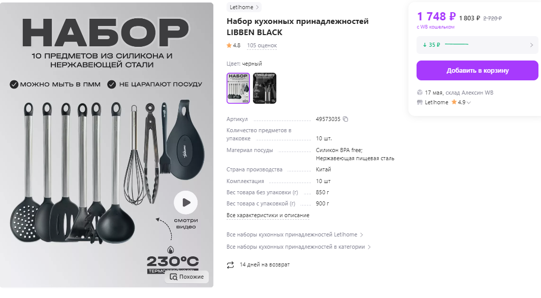Image resolution: width=541 pixels, height=298 pixels.
Task: Click the delivery box icon near 17 мая
Action: tap(420, 93)
